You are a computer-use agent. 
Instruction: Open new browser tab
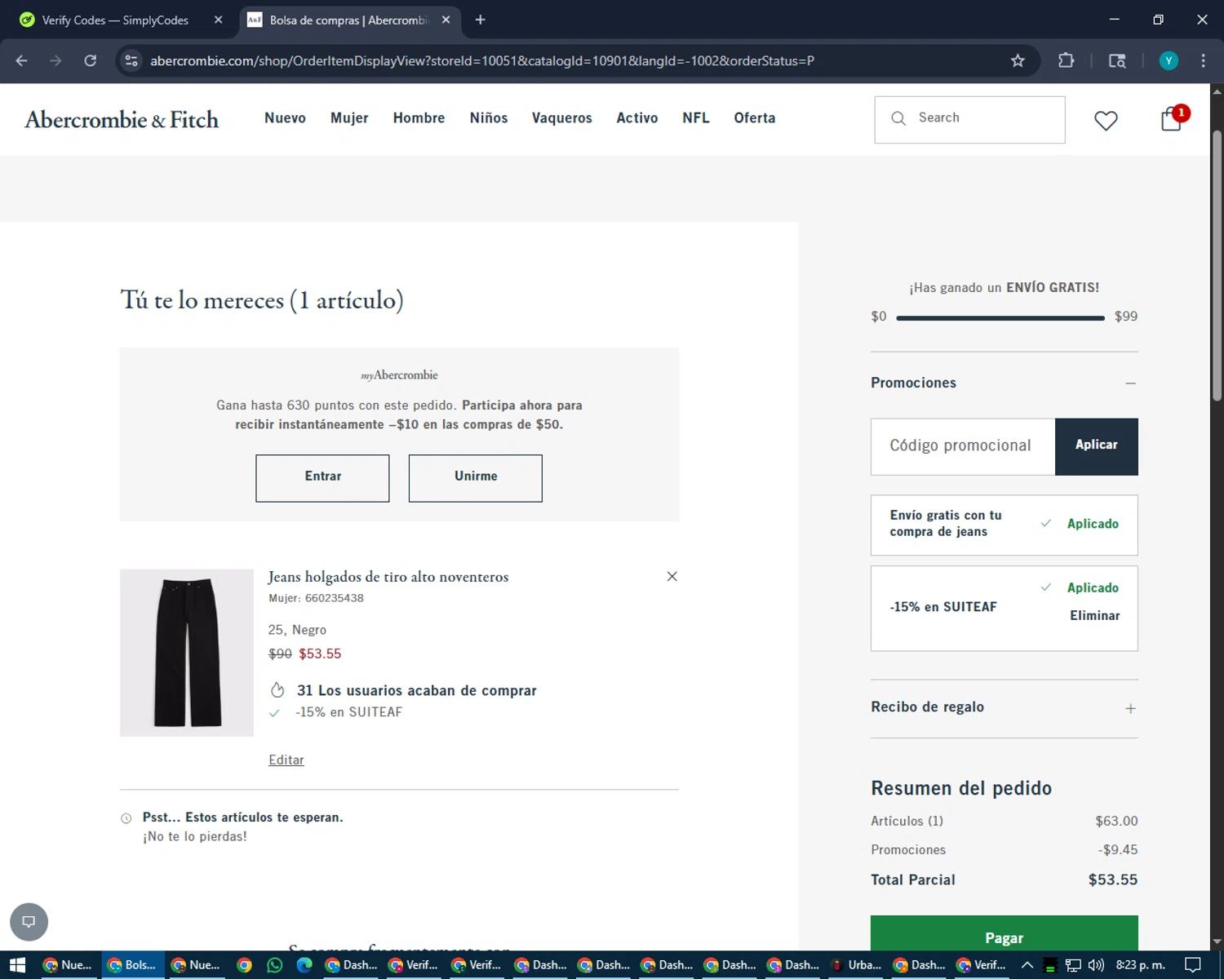480,20
